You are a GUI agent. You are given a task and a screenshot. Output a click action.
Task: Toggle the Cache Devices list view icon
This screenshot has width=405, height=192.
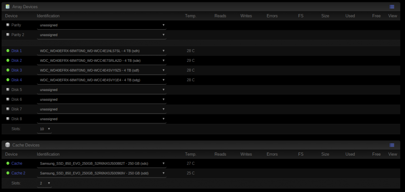coord(392,145)
